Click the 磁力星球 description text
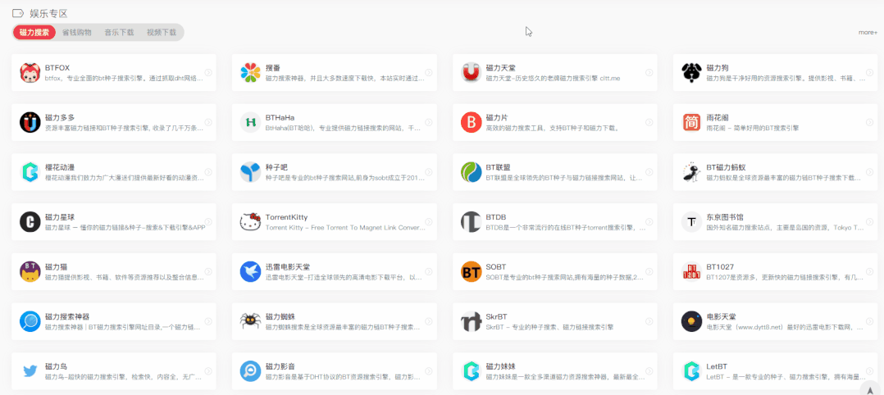This screenshot has width=884, height=395. click(125, 228)
